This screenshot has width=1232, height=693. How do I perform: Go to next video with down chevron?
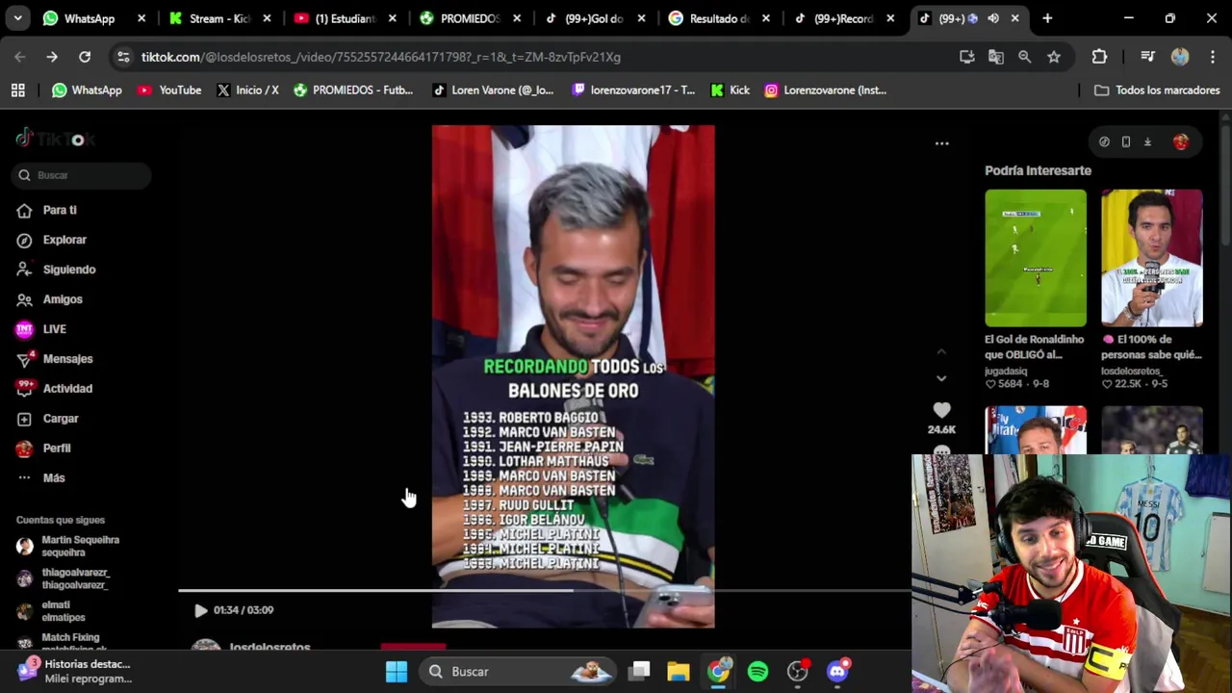[941, 378]
